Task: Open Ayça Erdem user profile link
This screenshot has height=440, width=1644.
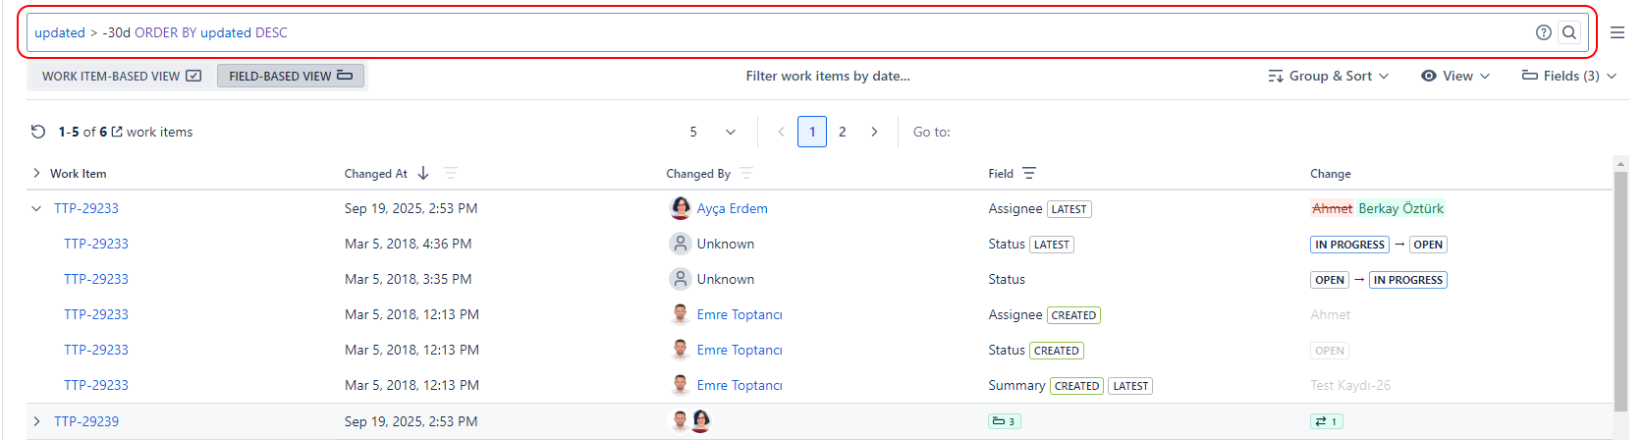Action: click(732, 208)
